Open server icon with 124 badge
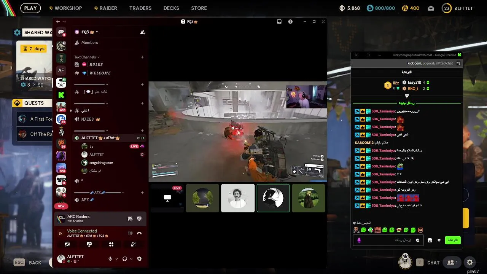Viewport: 487px width, 274px height. point(61,168)
